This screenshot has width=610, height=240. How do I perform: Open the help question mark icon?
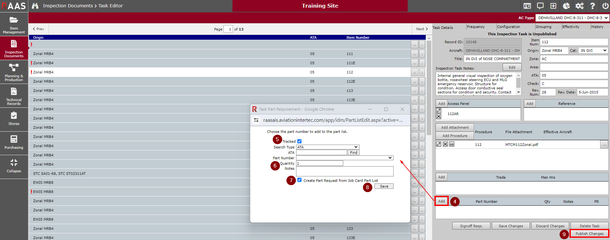click(592, 6)
